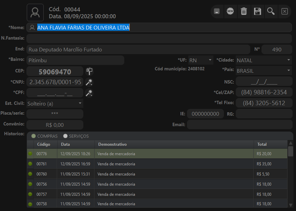Image resolution: width=296 pixels, height=211 pixels.
Task: Sort history by the Data column header
Action: point(66,144)
